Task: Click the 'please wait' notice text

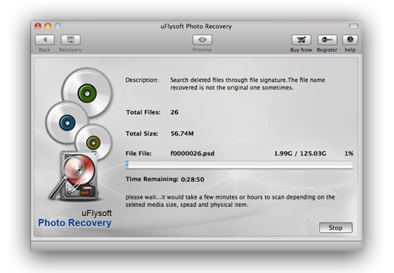Action: coord(230,201)
